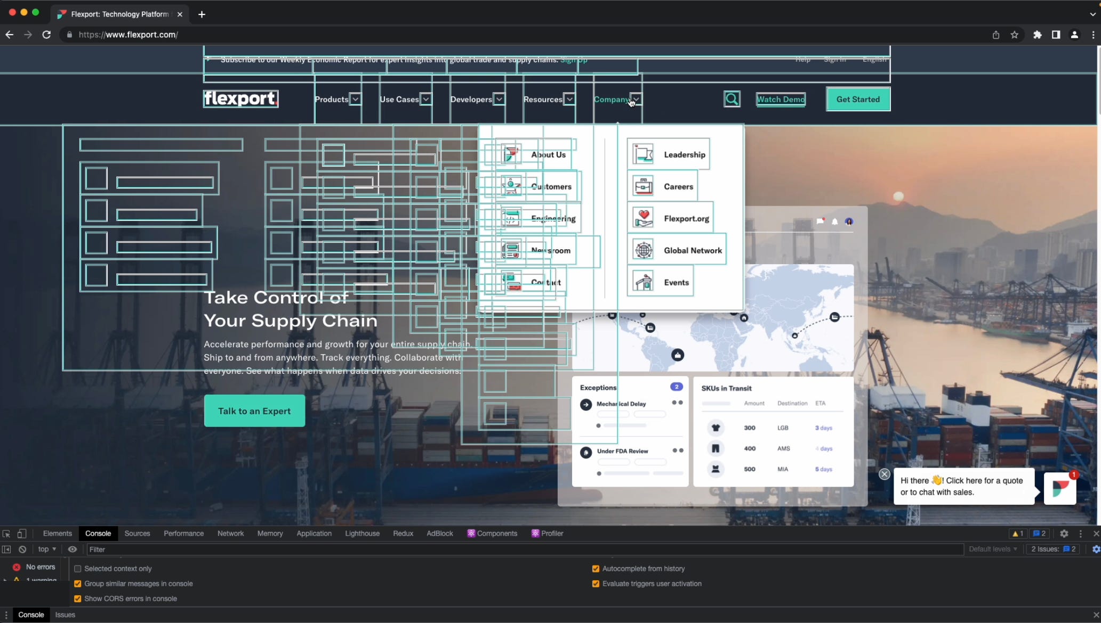Open DevTools settings gear
Image resolution: width=1101 pixels, height=623 pixels.
click(1064, 534)
